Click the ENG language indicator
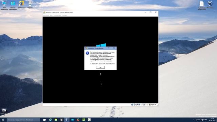Viewport: 217px width, 122px height. point(206,120)
